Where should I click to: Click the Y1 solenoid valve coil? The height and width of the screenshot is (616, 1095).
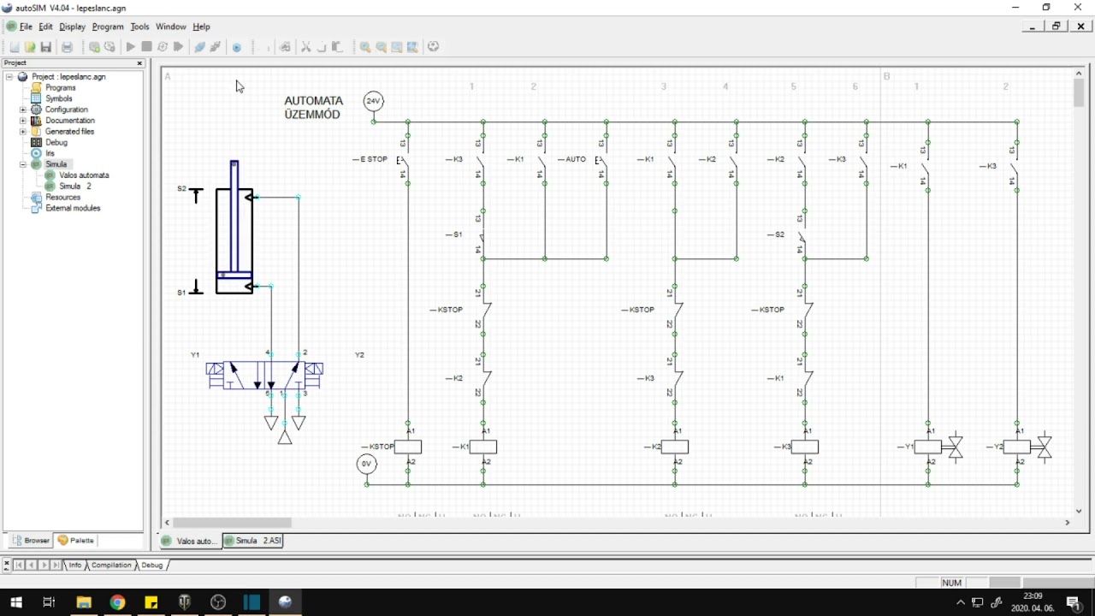pyautogui.click(x=928, y=447)
